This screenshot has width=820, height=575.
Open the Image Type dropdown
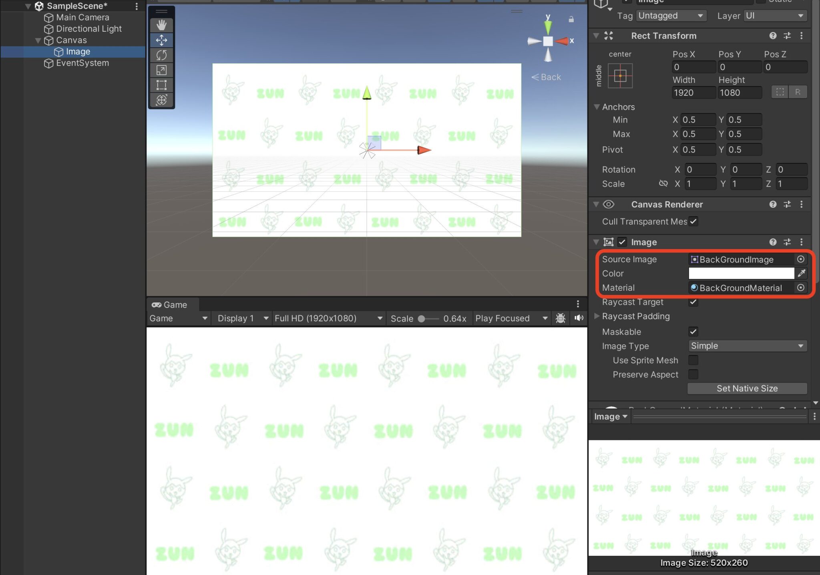(x=747, y=346)
